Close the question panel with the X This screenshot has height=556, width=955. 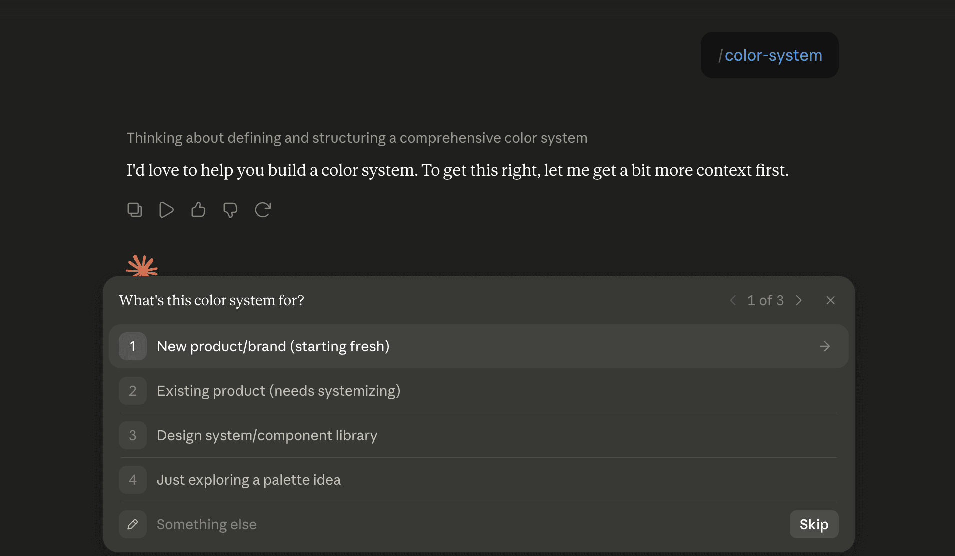[830, 300]
